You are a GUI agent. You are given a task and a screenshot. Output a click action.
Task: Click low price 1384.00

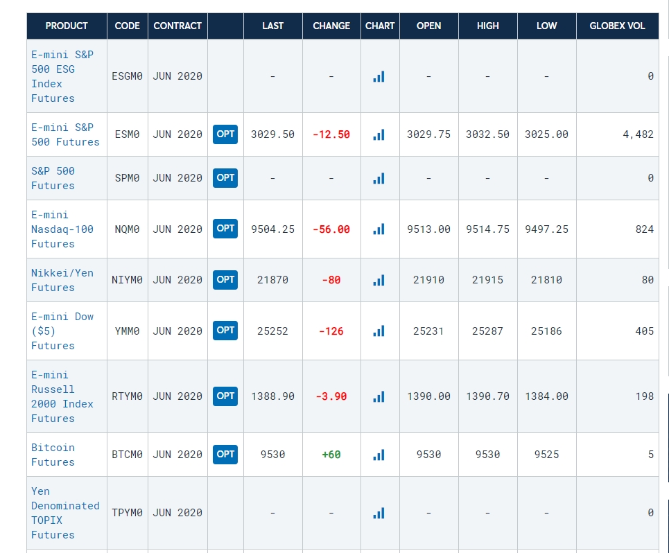(x=546, y=396)
